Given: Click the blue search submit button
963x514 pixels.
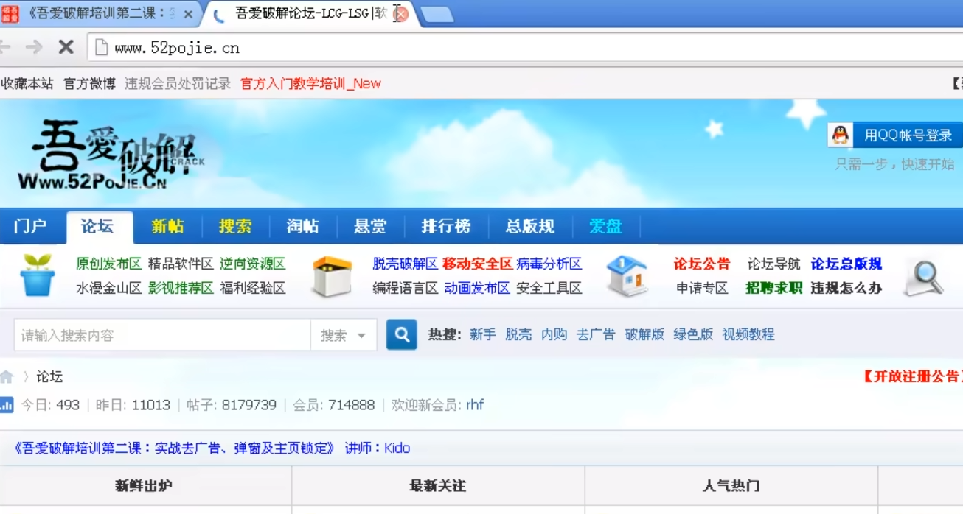Looking at the screenshot, I should click(402, 335).
